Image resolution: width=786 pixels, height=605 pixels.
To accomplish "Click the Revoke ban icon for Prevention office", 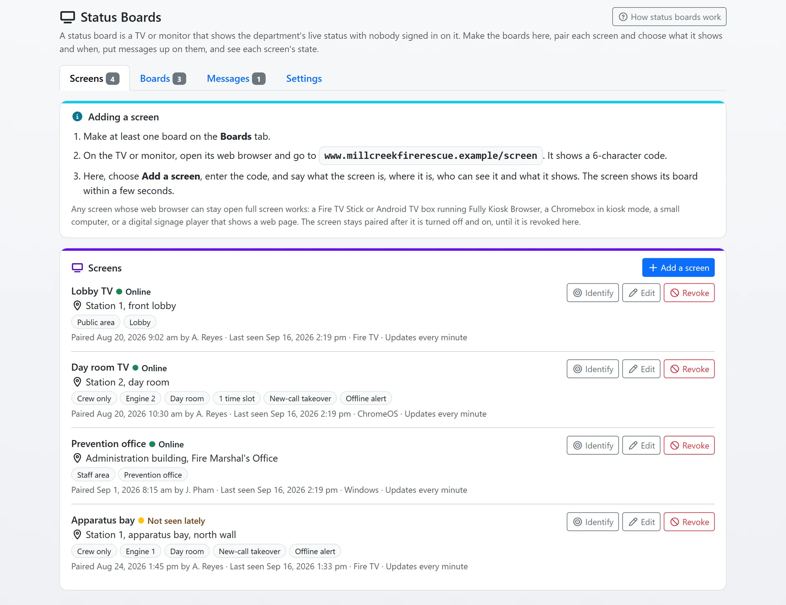I will [675, 446].
